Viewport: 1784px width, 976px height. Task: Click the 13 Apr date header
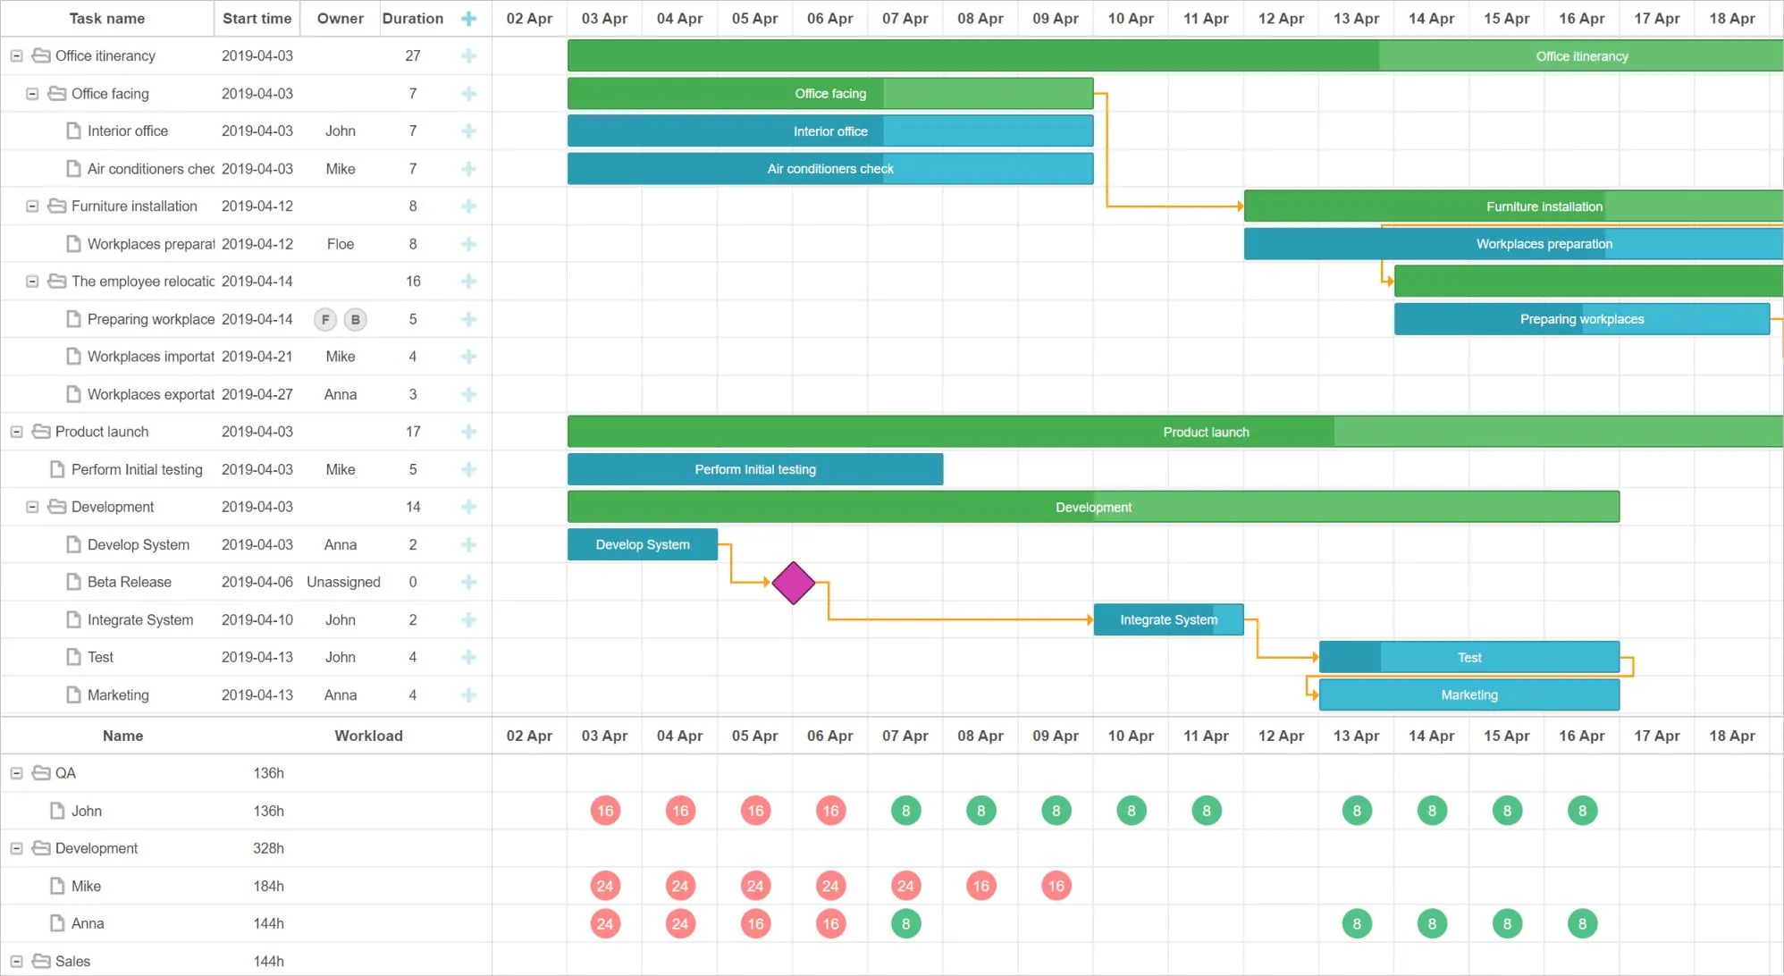point(1356,18)
